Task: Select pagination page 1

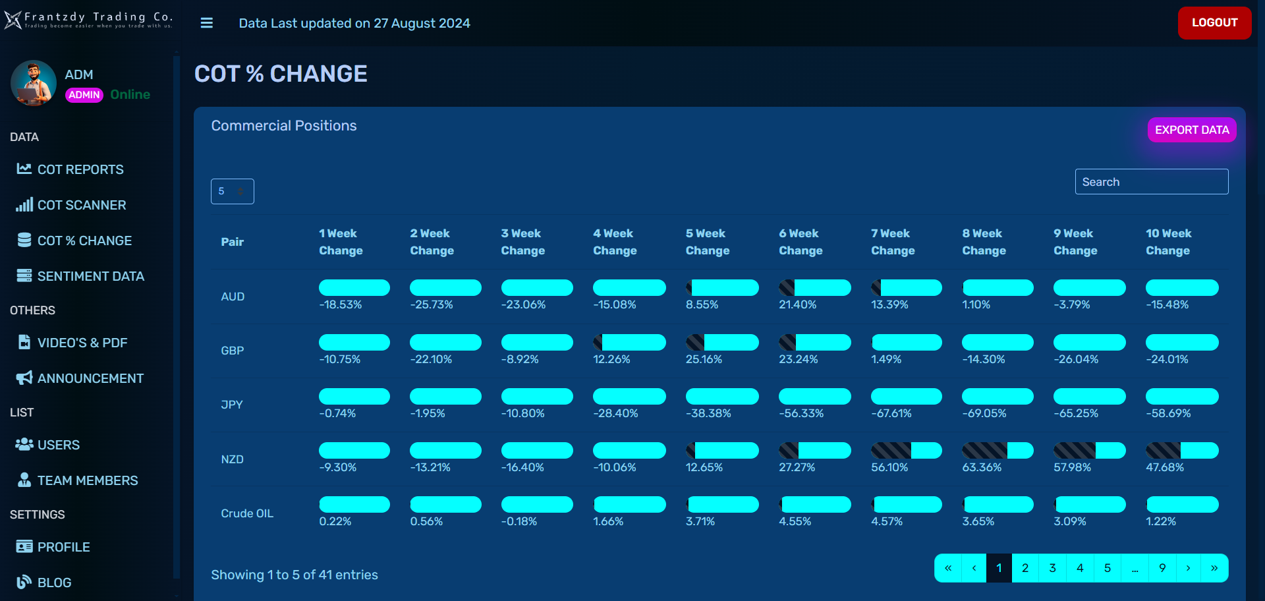Action: pos(999,568)
